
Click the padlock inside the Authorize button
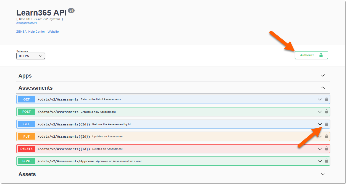[x=321, y=55]
